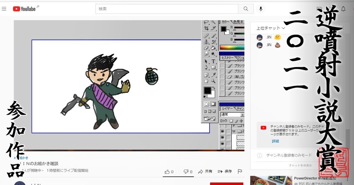Select the Smudge tool
The height and width of the screenshot is (185, 354).
(206, 54)
